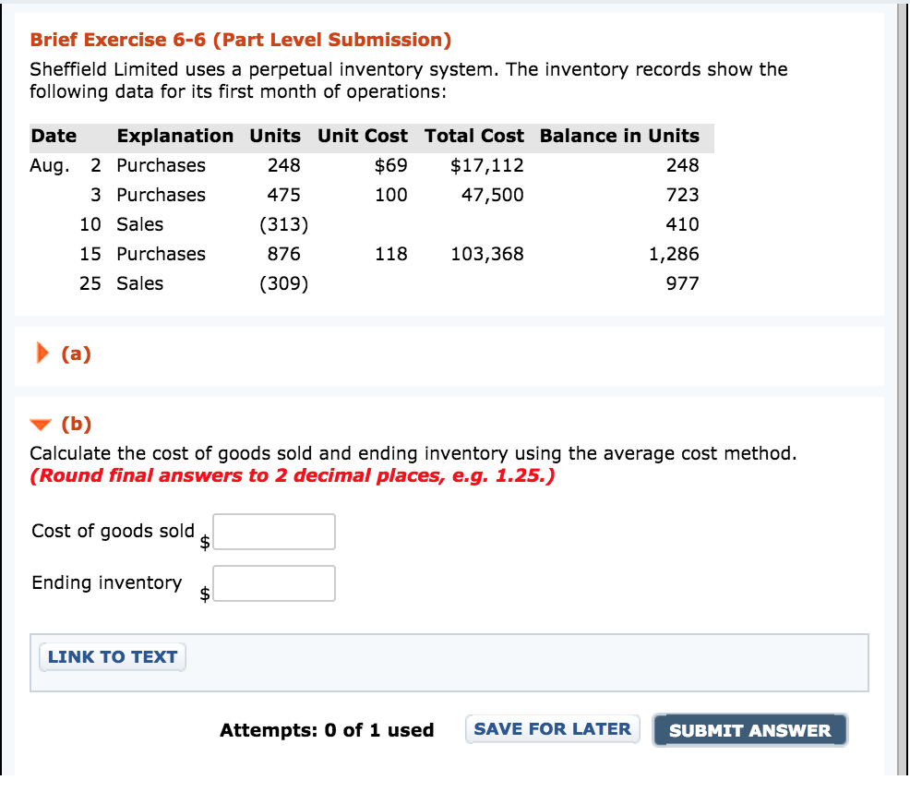The height and width of the screenshot is (792, 910).
Task: Click the Balance in Units header
Action: point(619,136)
